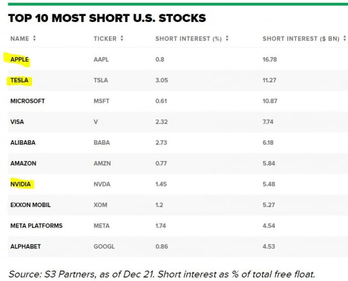Viewport: 348px width, 281px height.
Task: Click the sort arrows beside NAME header
Action: (x=34, y=39)
